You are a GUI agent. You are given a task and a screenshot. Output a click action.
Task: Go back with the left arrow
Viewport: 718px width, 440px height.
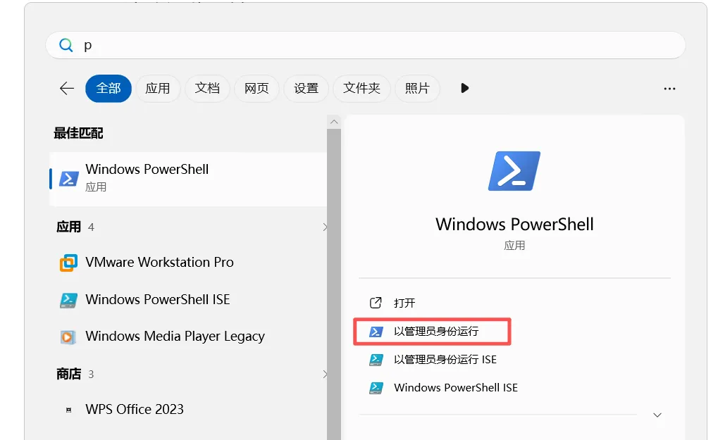(x=67, y=88)
